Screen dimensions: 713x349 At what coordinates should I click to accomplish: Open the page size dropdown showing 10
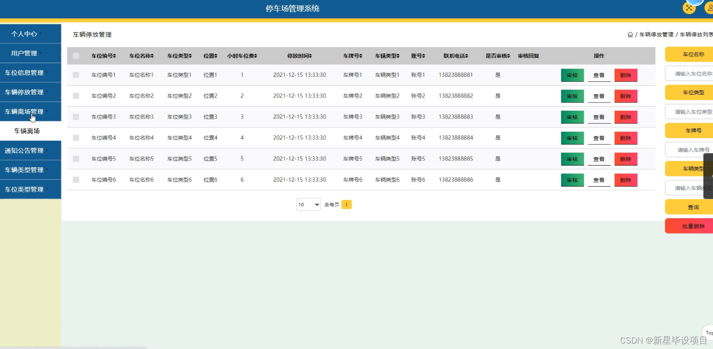click(308, 204)
